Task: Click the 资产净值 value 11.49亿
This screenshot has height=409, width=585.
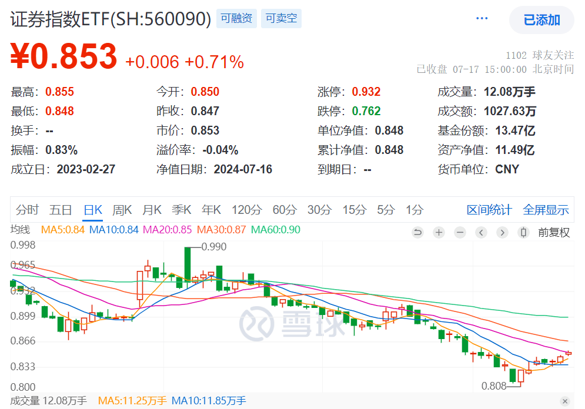Action: [x=515, y=150]
